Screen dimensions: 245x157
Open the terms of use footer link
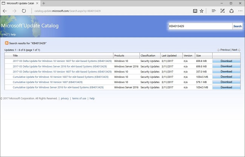[x=79, y=99]
